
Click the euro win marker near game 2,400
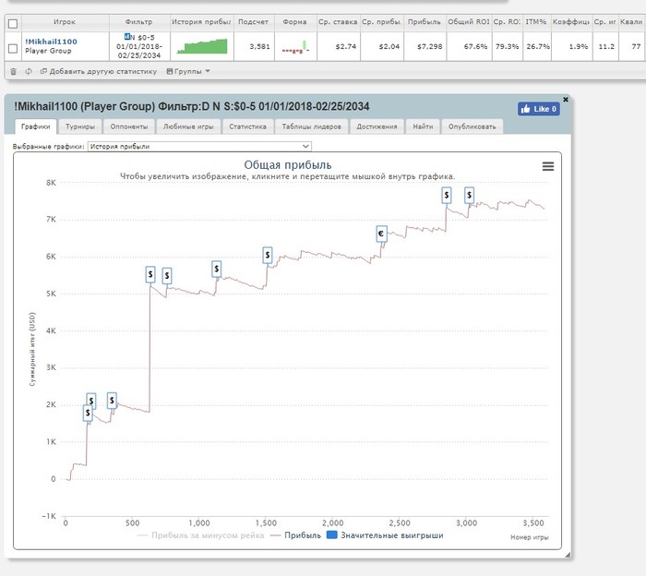381,234
